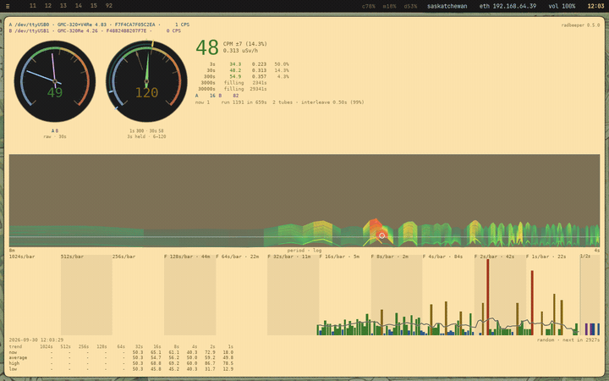Click the raw · 30s gauge caption

point(55,137)
